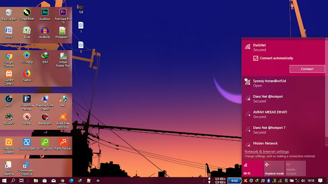
Task: Click the battery indicator showing 0:02
Action: (234, 180)
